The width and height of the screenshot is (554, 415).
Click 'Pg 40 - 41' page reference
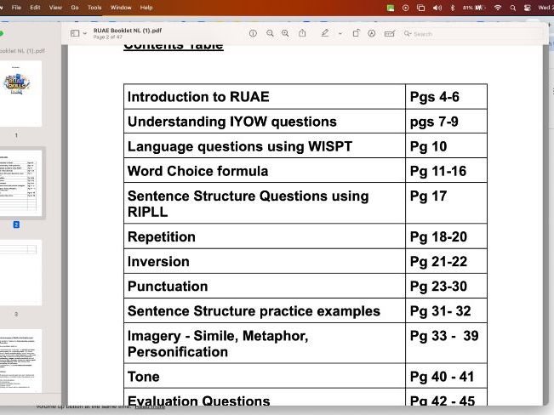pyautogui.click(x=442, y=377)
